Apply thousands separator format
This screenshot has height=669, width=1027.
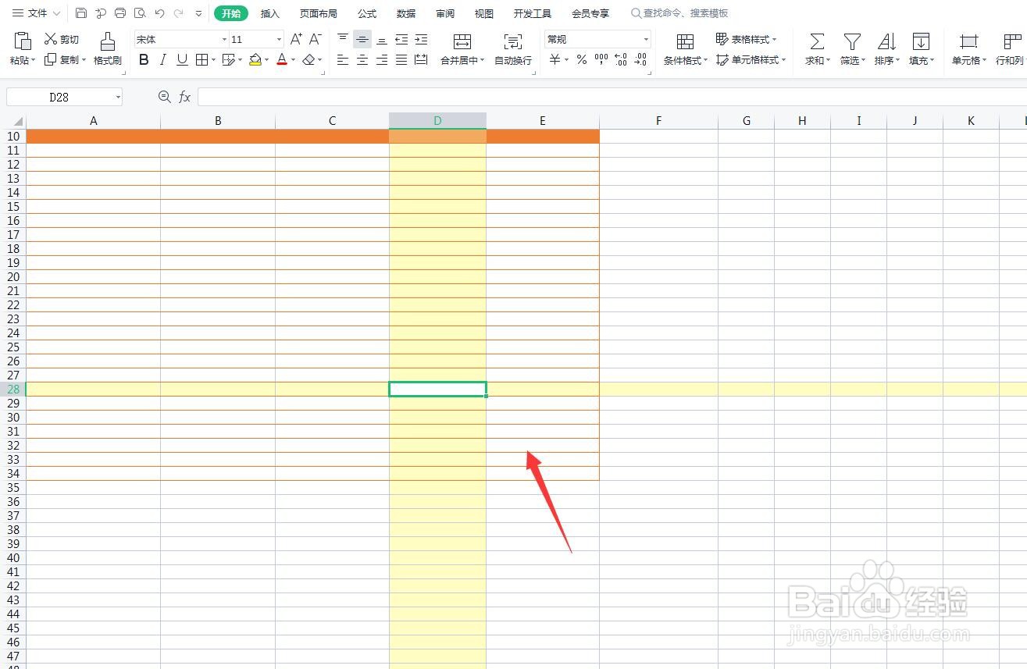(601, 60)
